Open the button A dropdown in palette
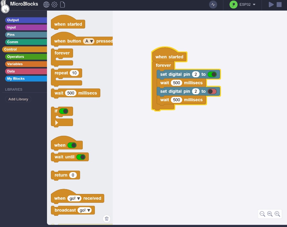This screenshot has height=227, width=287. click(x=89, y=41)
